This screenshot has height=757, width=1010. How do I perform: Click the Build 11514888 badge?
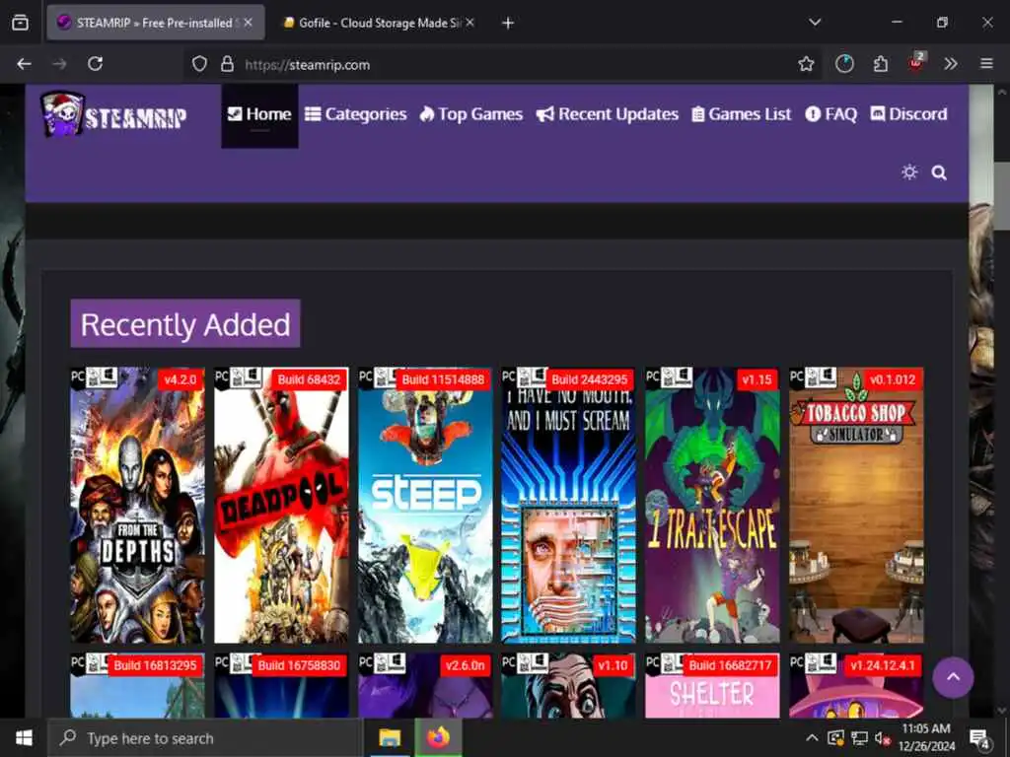point(443,379)
